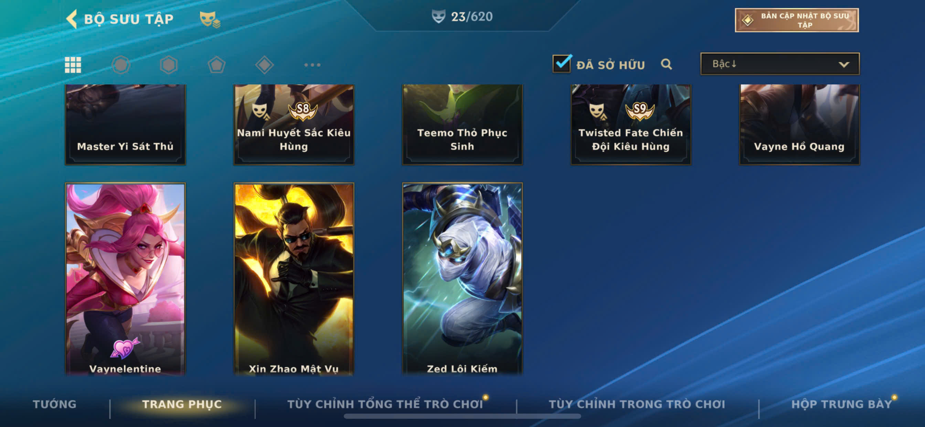Image resolution: width=925 pixels, height=427 pixels.
Task: Select the Vaynelentine skin card
Action: pos(125,279)
